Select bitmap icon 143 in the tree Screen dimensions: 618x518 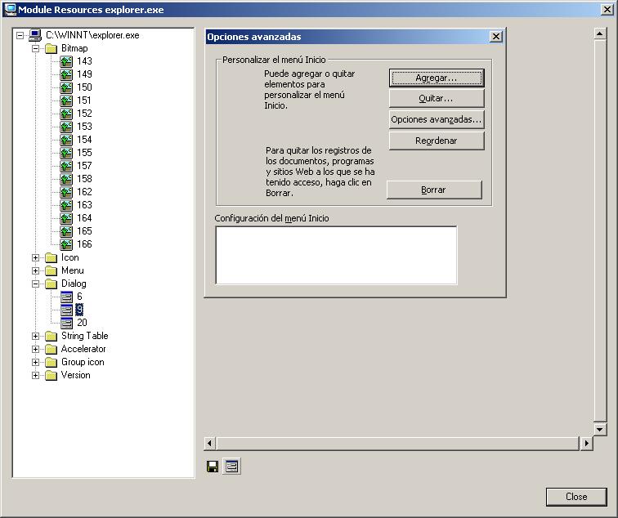tap(66, 61)
